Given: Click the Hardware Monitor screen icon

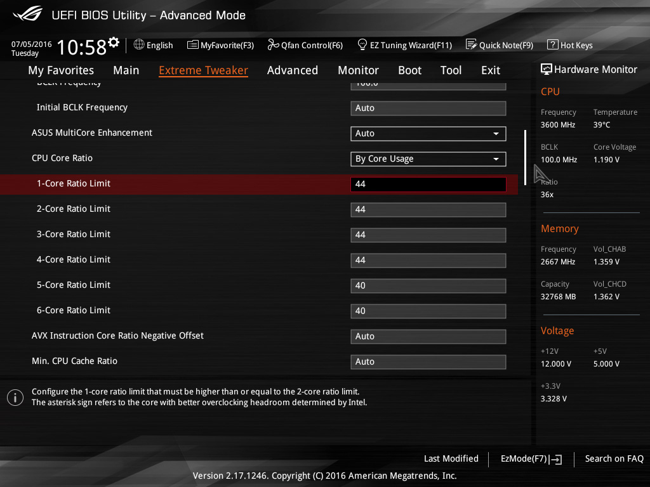Looking at the screenshot, I should (547, 69).
